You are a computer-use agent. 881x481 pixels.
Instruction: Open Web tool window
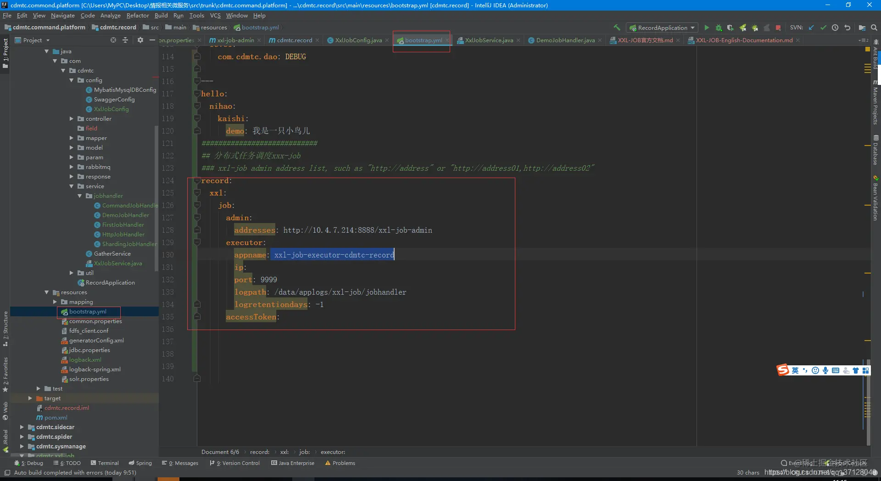click(x=5, y=411)
